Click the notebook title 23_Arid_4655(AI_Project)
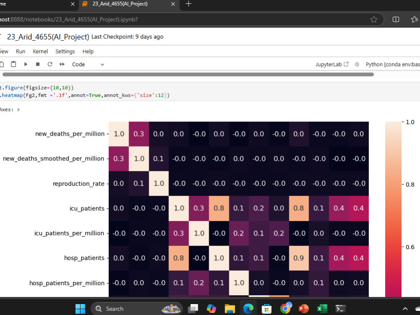This screenshot has width=420, height=315. tap(48, 37)
